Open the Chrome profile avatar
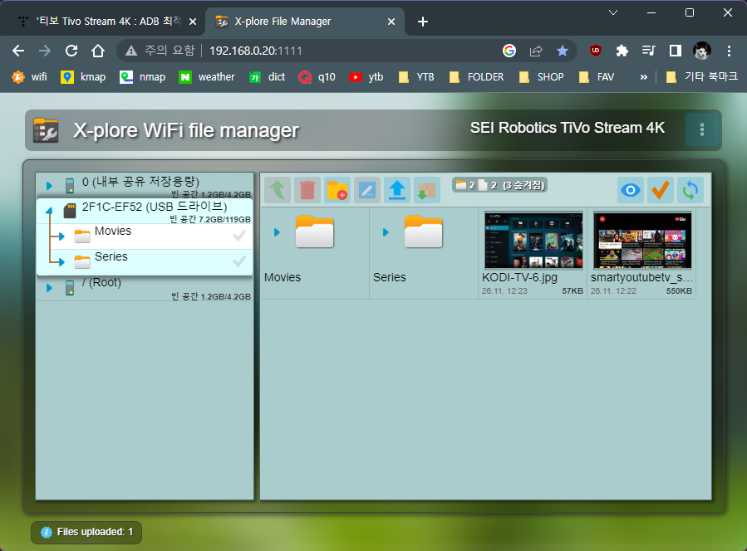This screenshot has width=747, height=551. (x=702, y=51)
